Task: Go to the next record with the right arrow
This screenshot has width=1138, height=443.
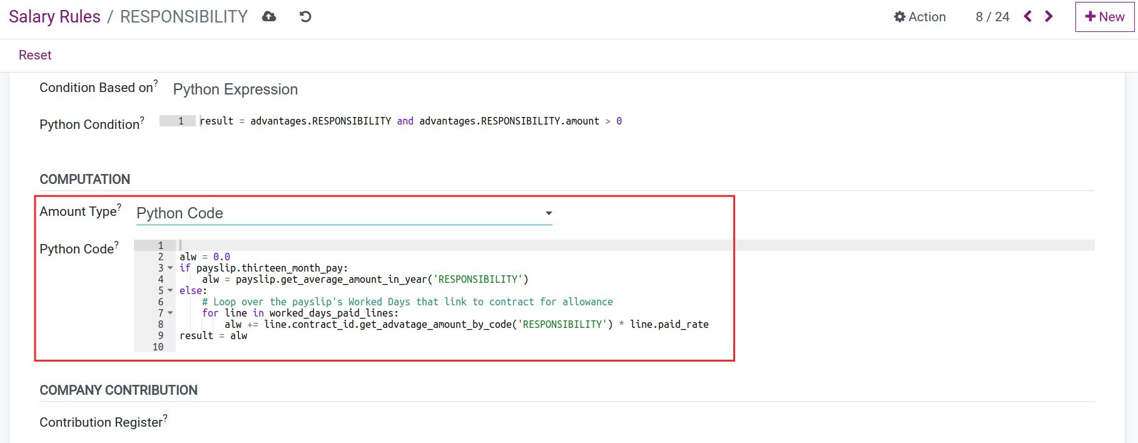Action: coord(1049,17)
